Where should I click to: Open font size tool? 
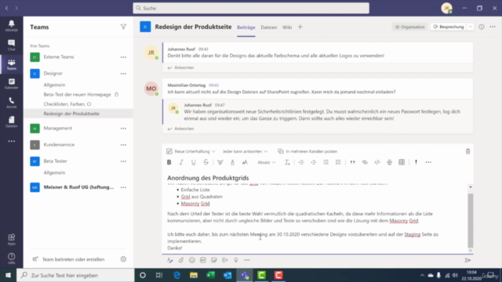245,162
